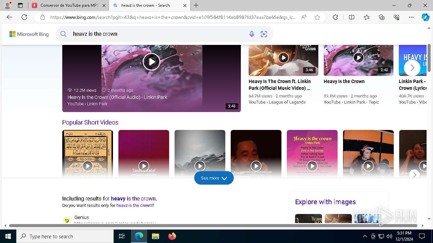Open Read aloud icon in address bar
The image size is (433, 243).
point(304,17)
